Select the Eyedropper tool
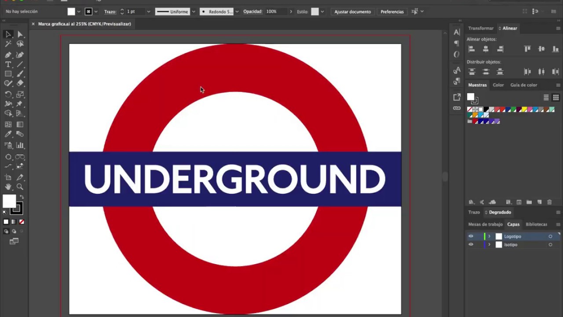563x317 pixels. click(x=8, y=134)
